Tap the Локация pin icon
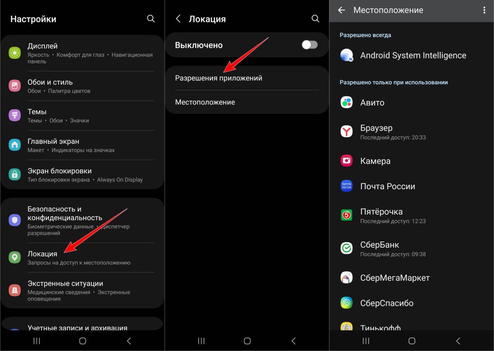Image resolution: width=494 pixels, height=351 pixels. click(x=15, y=257)
